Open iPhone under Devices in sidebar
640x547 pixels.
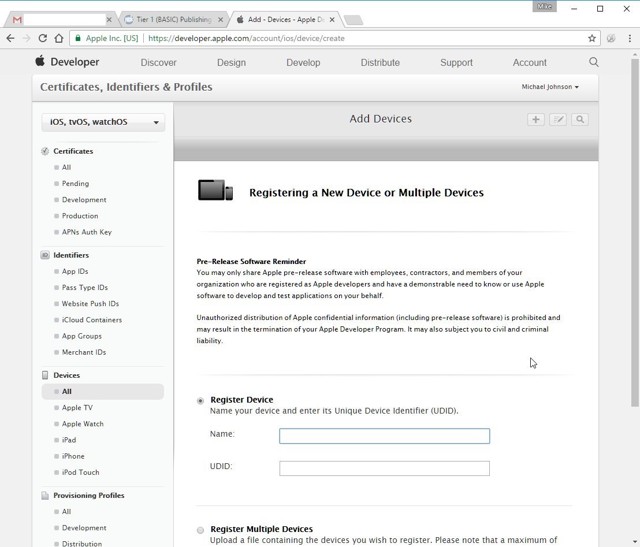coord(73,456)
